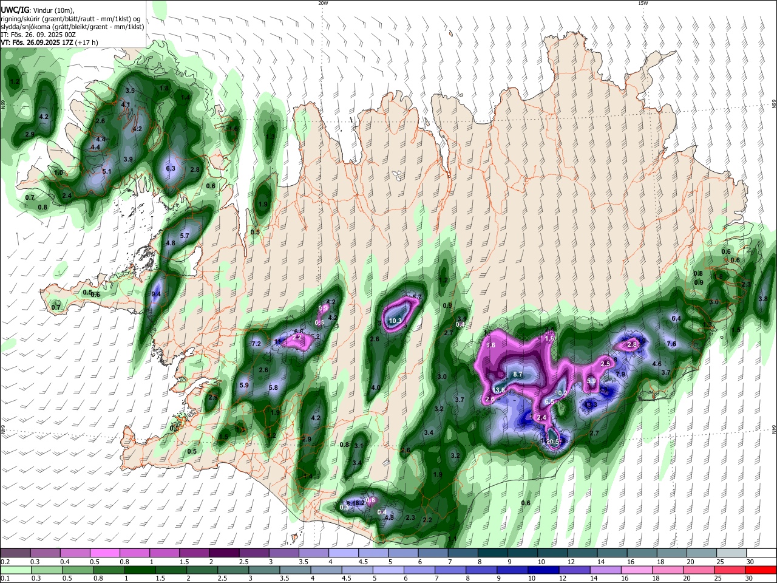
Task: Click the 3.8 value at the east edge
Action: [x=763, y=299]
